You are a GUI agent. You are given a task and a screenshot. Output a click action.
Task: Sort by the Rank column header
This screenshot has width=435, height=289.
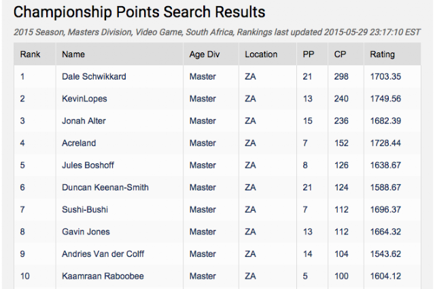click(30, 54)
